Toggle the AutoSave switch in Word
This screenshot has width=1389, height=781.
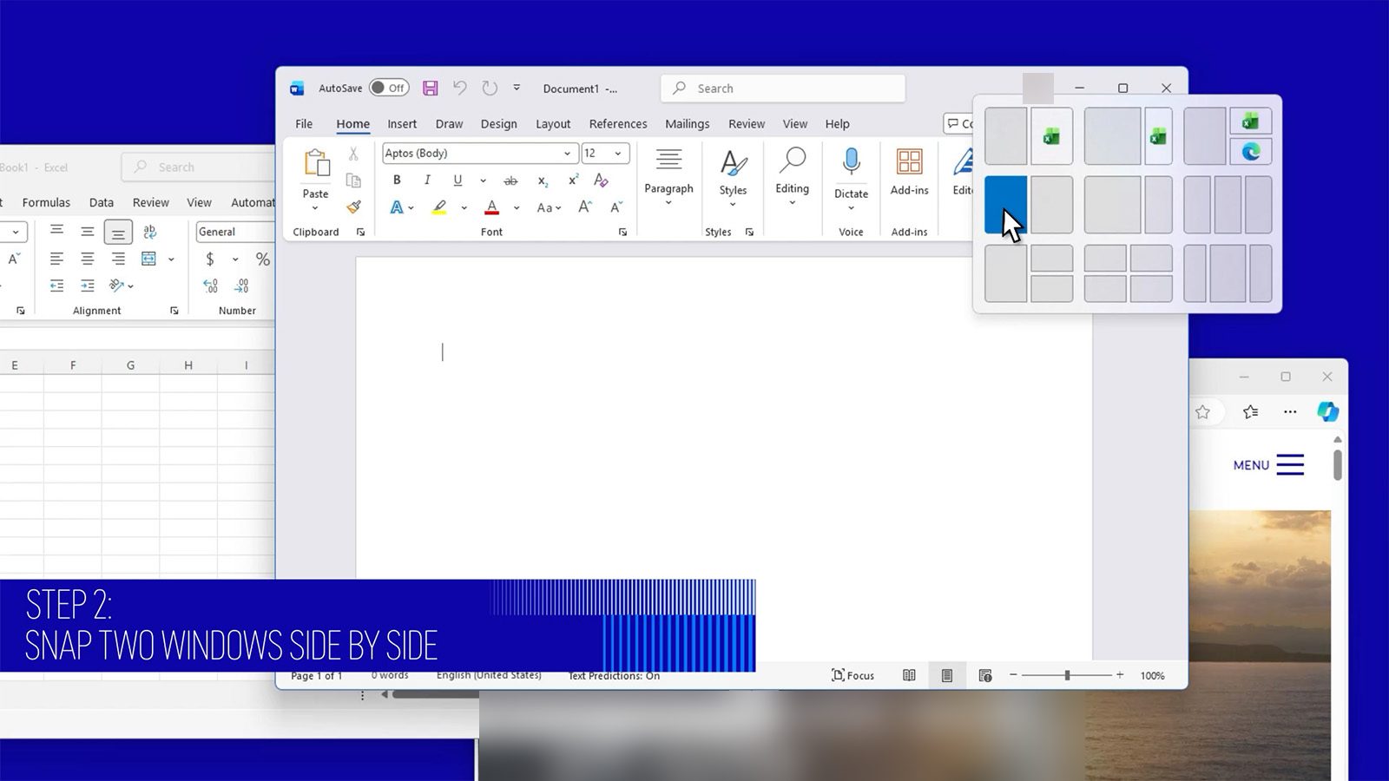[388, 88]
